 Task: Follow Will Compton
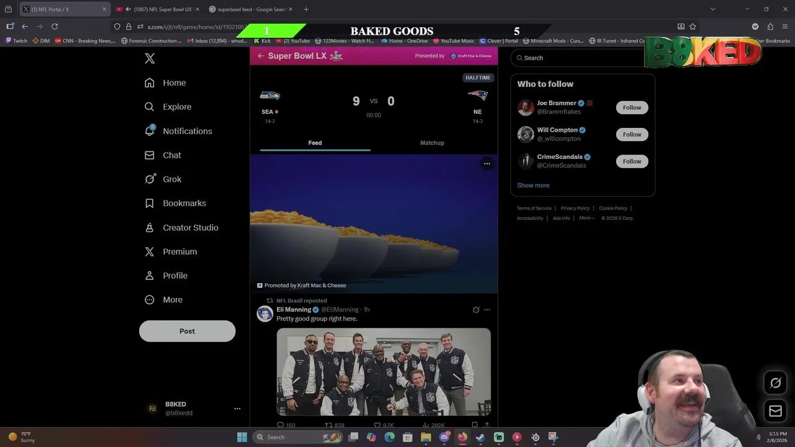click(x=632, y=134)
